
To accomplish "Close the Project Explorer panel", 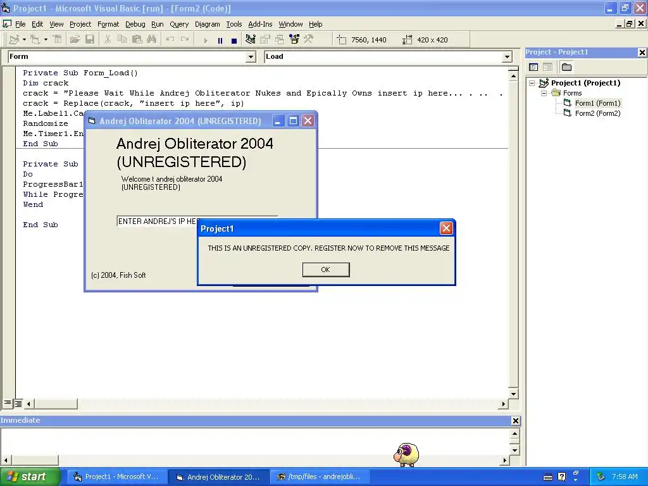I will (642, 52).
